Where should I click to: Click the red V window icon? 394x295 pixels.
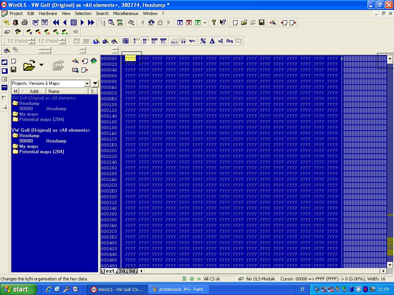point(189,23)
